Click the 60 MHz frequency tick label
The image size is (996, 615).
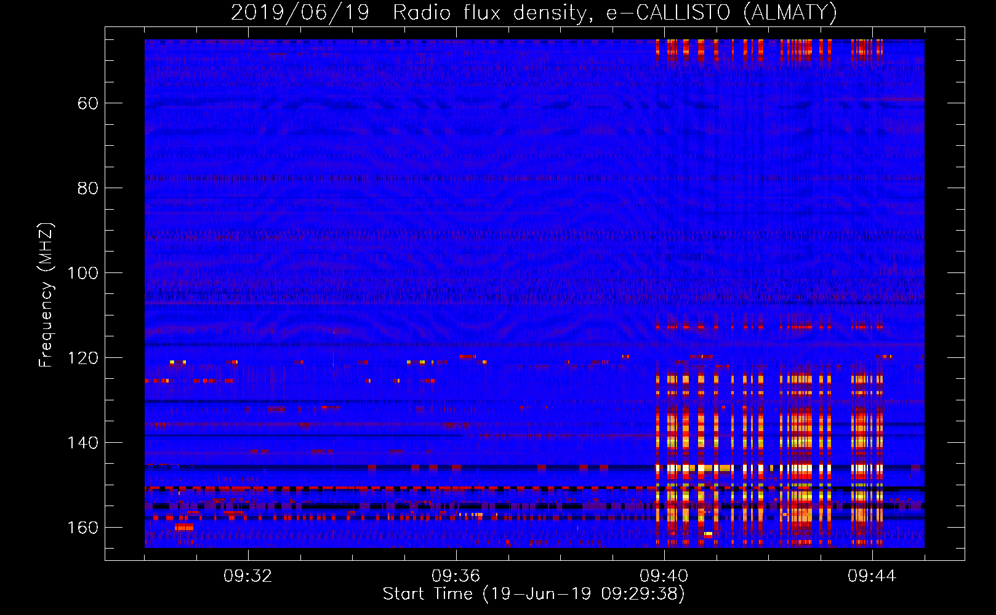coord(87,103)
